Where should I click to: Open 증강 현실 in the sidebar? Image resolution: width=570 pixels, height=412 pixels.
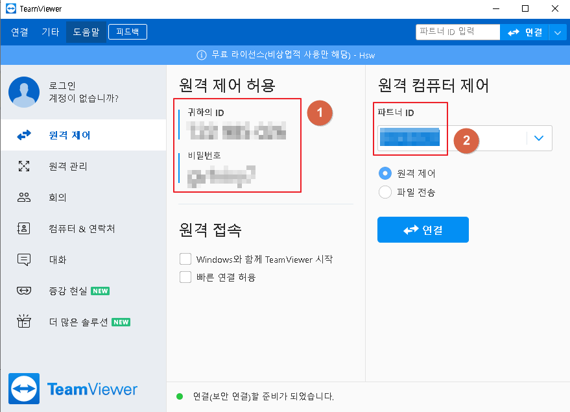(x=83, y=291)
